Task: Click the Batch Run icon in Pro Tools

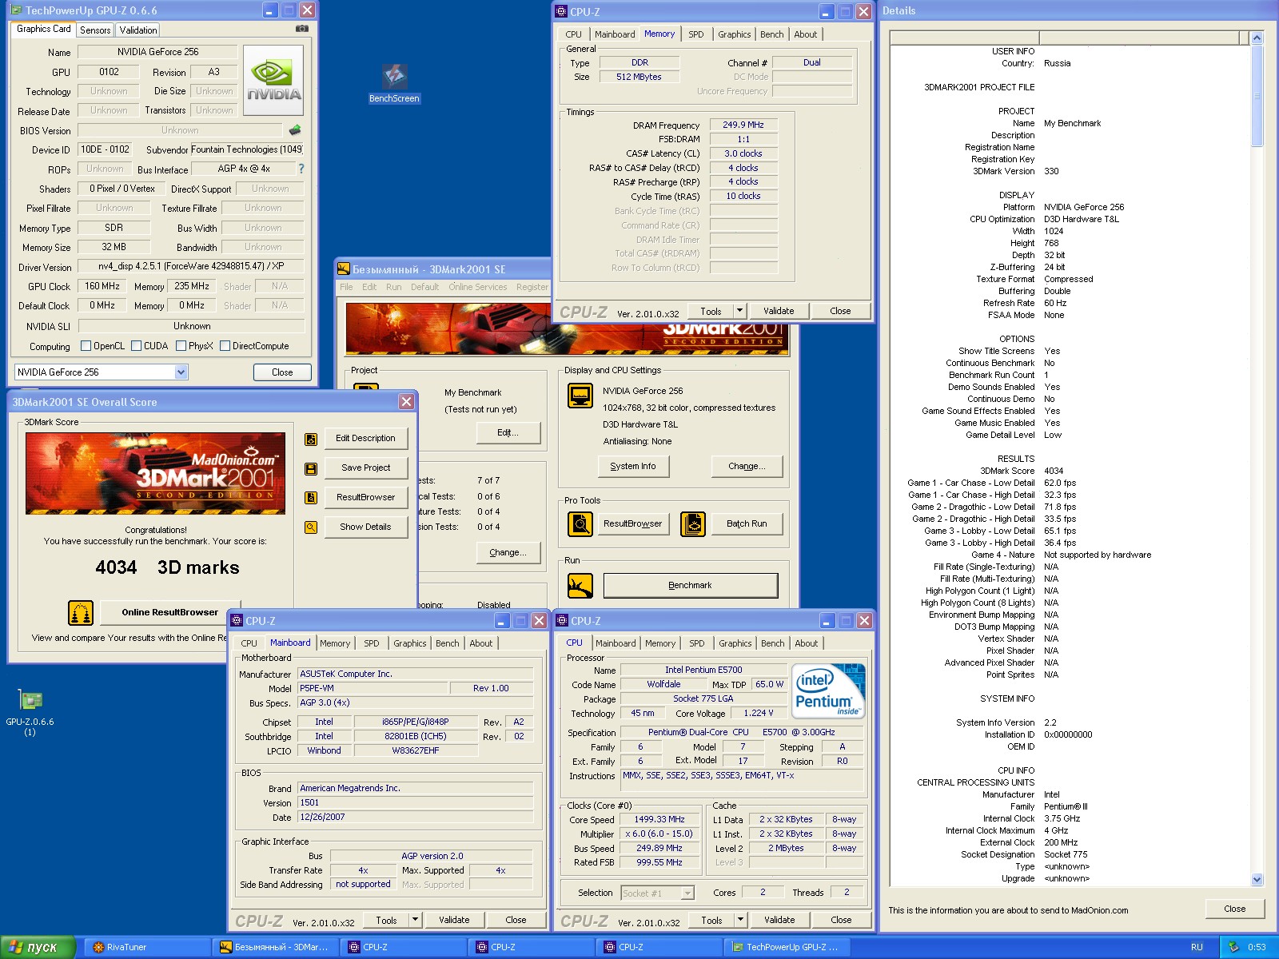Action: point(693,524)
